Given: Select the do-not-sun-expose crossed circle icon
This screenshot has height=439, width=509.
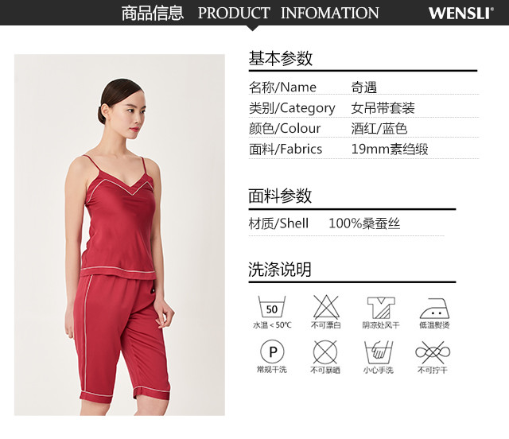Looking at the screenshot, I should click(x=325, y=352).
